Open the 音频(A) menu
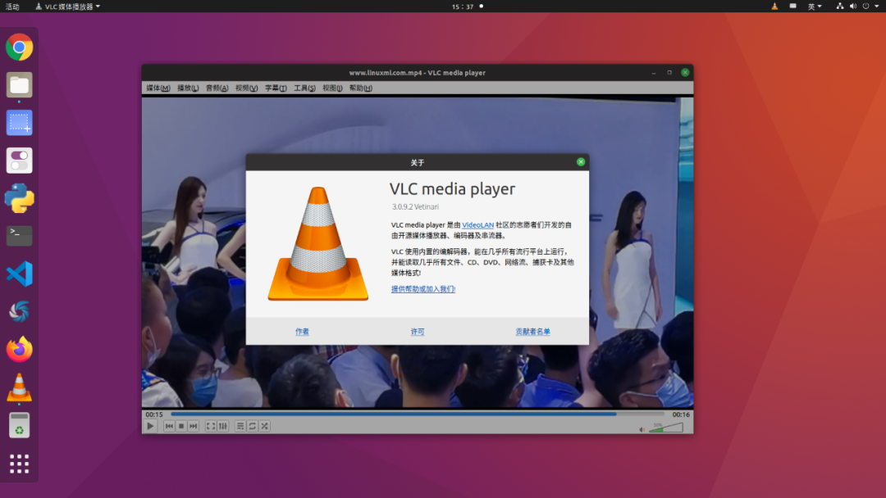Image resolution: width=886 pixels, height=498 pixels. click(217, 88)
